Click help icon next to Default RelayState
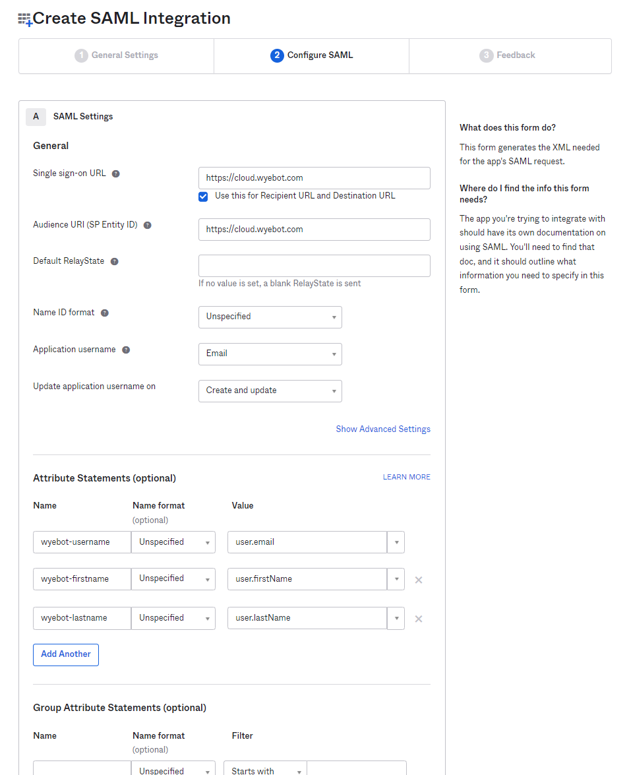 coord(114,261)
